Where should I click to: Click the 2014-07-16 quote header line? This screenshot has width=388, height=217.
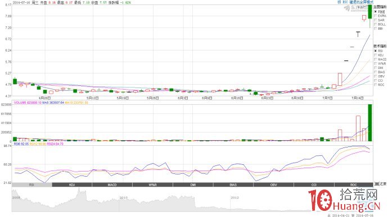click(x=72, y=2)
